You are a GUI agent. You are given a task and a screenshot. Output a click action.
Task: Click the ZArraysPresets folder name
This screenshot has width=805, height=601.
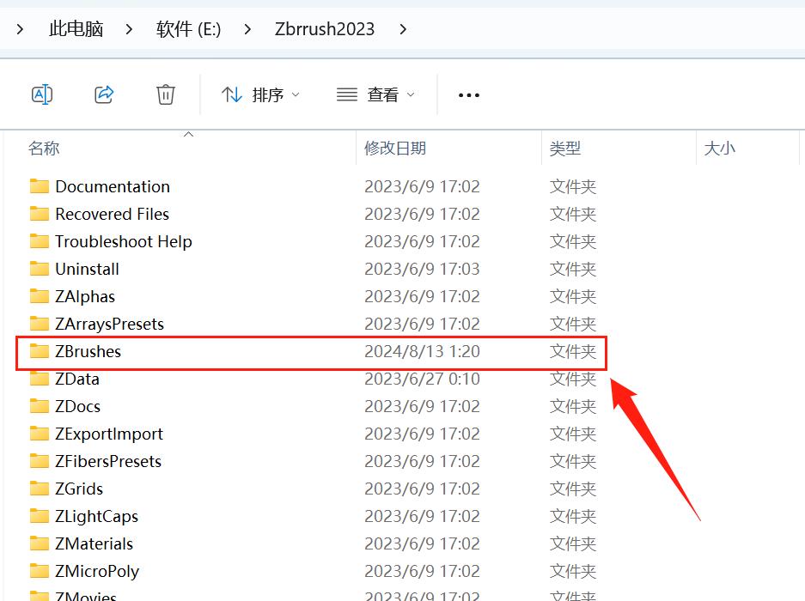pyautogui.click(x=110, y=324)
